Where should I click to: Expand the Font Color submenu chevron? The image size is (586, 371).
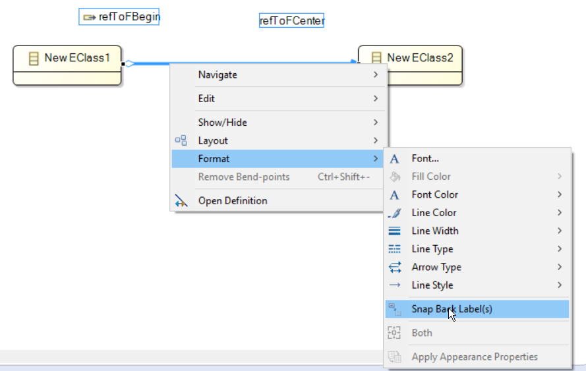(x=560, y=195)
